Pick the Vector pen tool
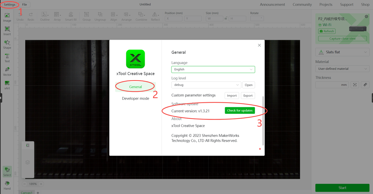 click(x=7, y=71)
